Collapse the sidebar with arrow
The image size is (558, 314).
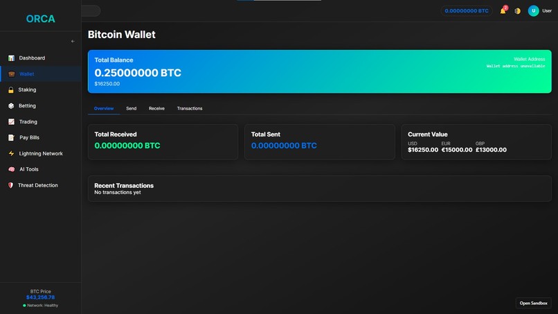tap(73, 42)
